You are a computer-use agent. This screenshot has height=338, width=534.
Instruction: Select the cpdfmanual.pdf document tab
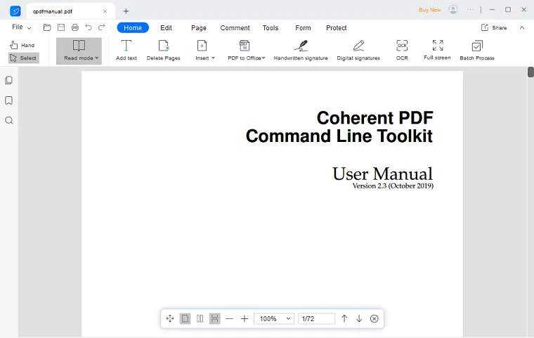pos(71,11)
